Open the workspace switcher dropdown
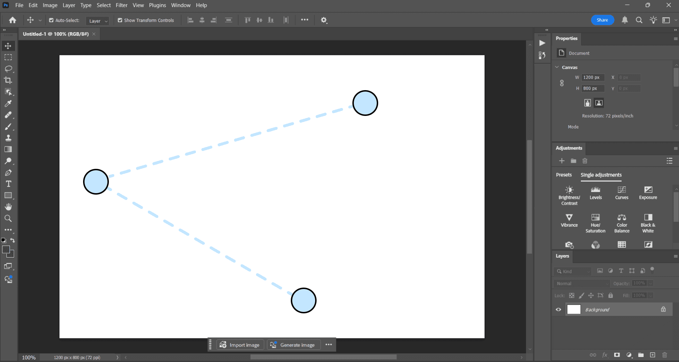The height and width of the screenshot is (362, 679). (x=669, y=20)
